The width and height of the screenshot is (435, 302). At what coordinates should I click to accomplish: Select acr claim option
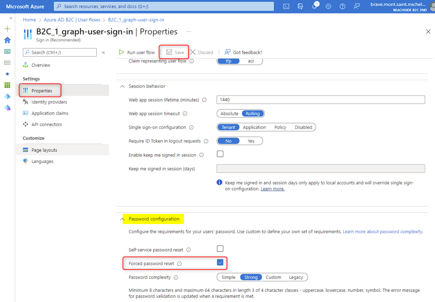pyautogui.click(x=251, y=61)
